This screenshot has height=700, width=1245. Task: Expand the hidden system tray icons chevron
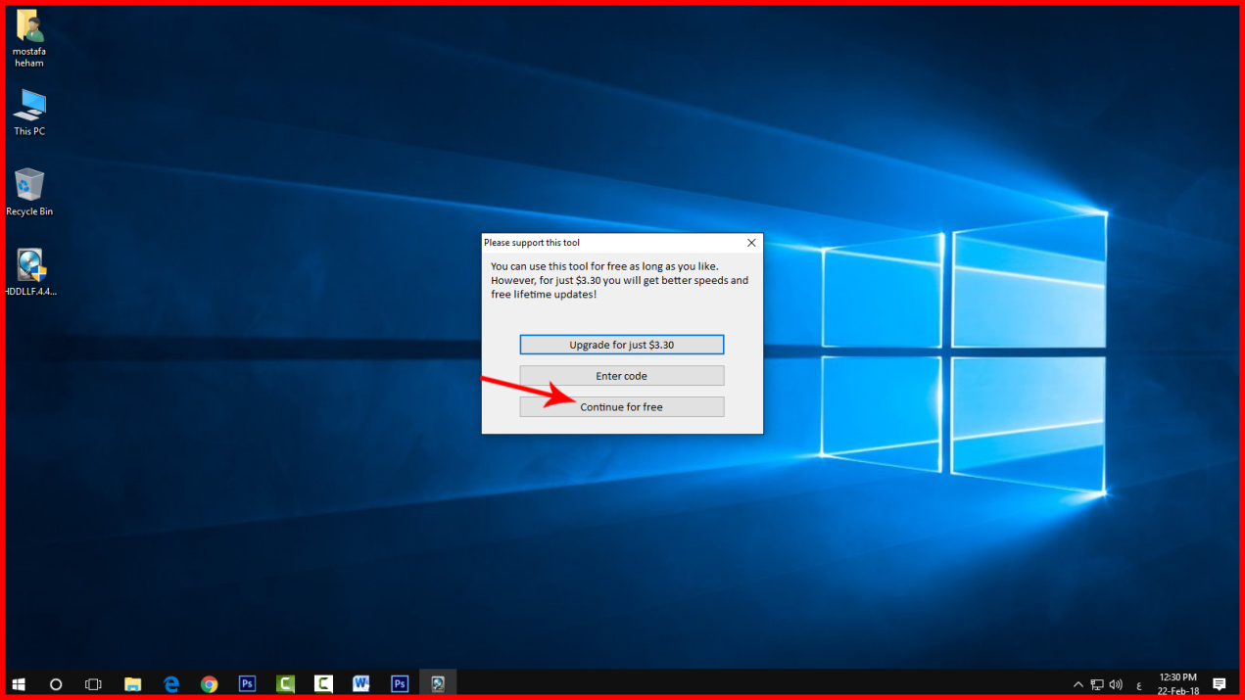coord(1077,684)
